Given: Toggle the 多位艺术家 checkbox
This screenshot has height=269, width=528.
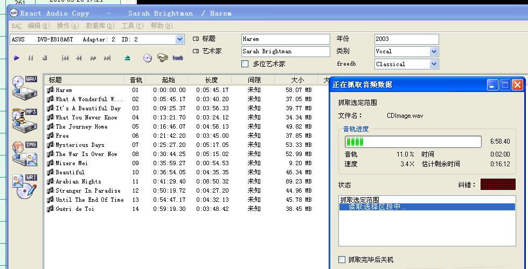Looking at the screenshot, I should pos(245,64).
